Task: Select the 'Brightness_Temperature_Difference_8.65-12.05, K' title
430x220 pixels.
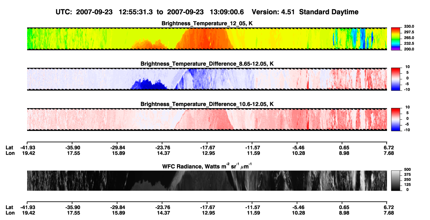Action: pyautogui.click(x=207, y=64)
